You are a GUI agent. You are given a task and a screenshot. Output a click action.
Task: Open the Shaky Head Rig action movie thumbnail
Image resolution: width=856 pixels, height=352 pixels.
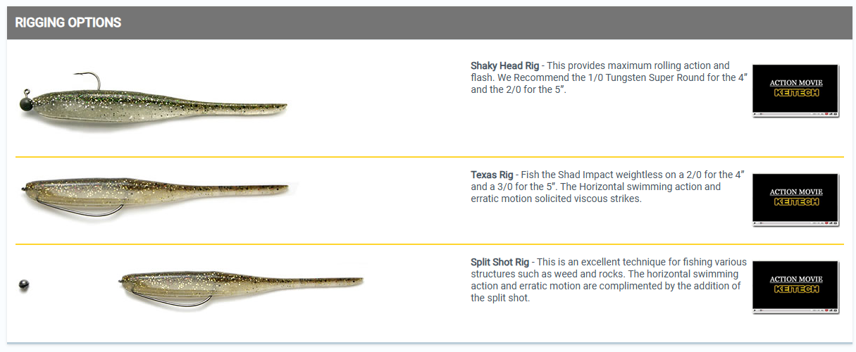[795, 90]
